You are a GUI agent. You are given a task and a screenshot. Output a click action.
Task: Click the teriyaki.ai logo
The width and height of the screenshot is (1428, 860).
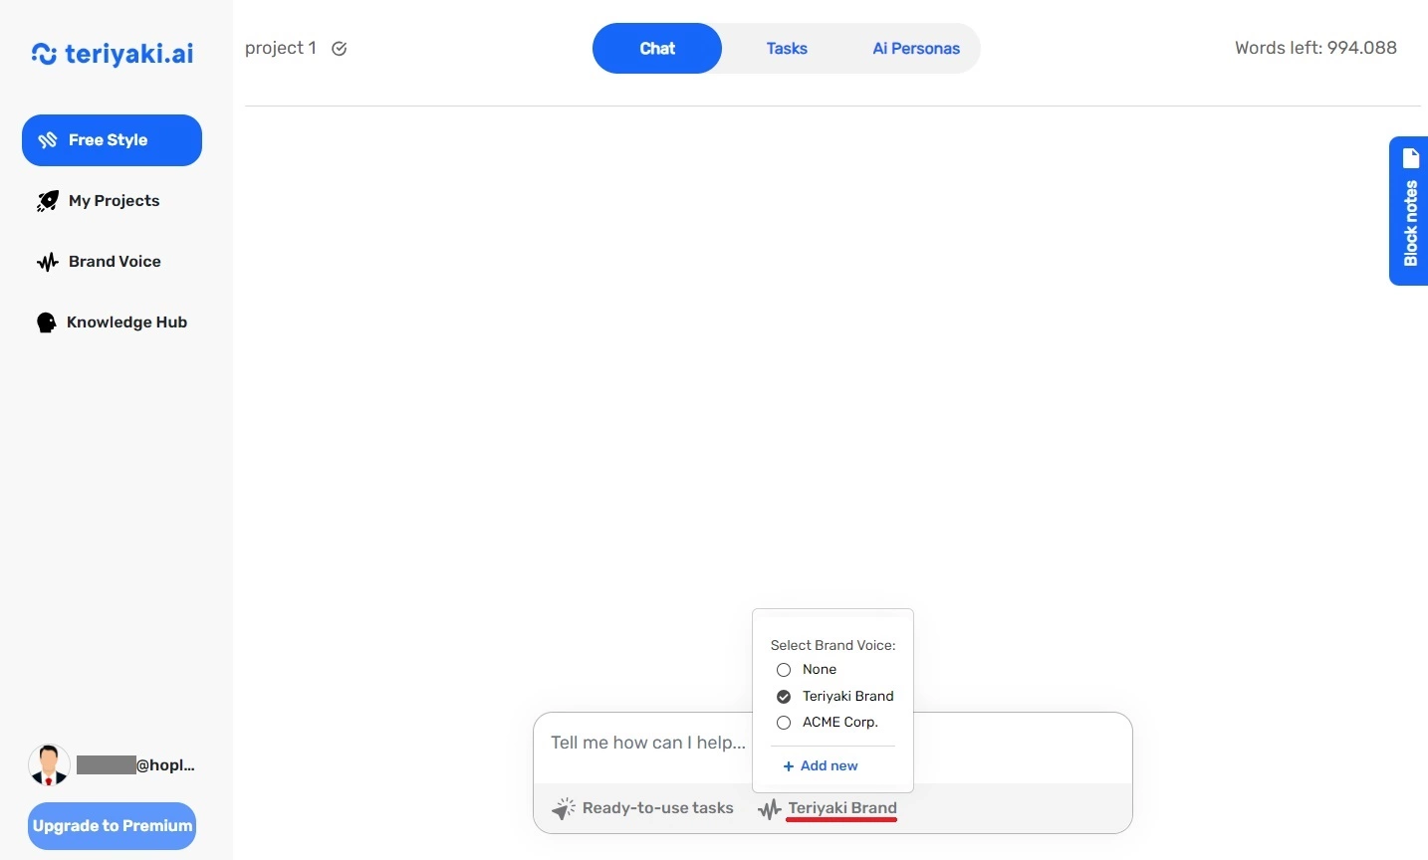[113, 53]
